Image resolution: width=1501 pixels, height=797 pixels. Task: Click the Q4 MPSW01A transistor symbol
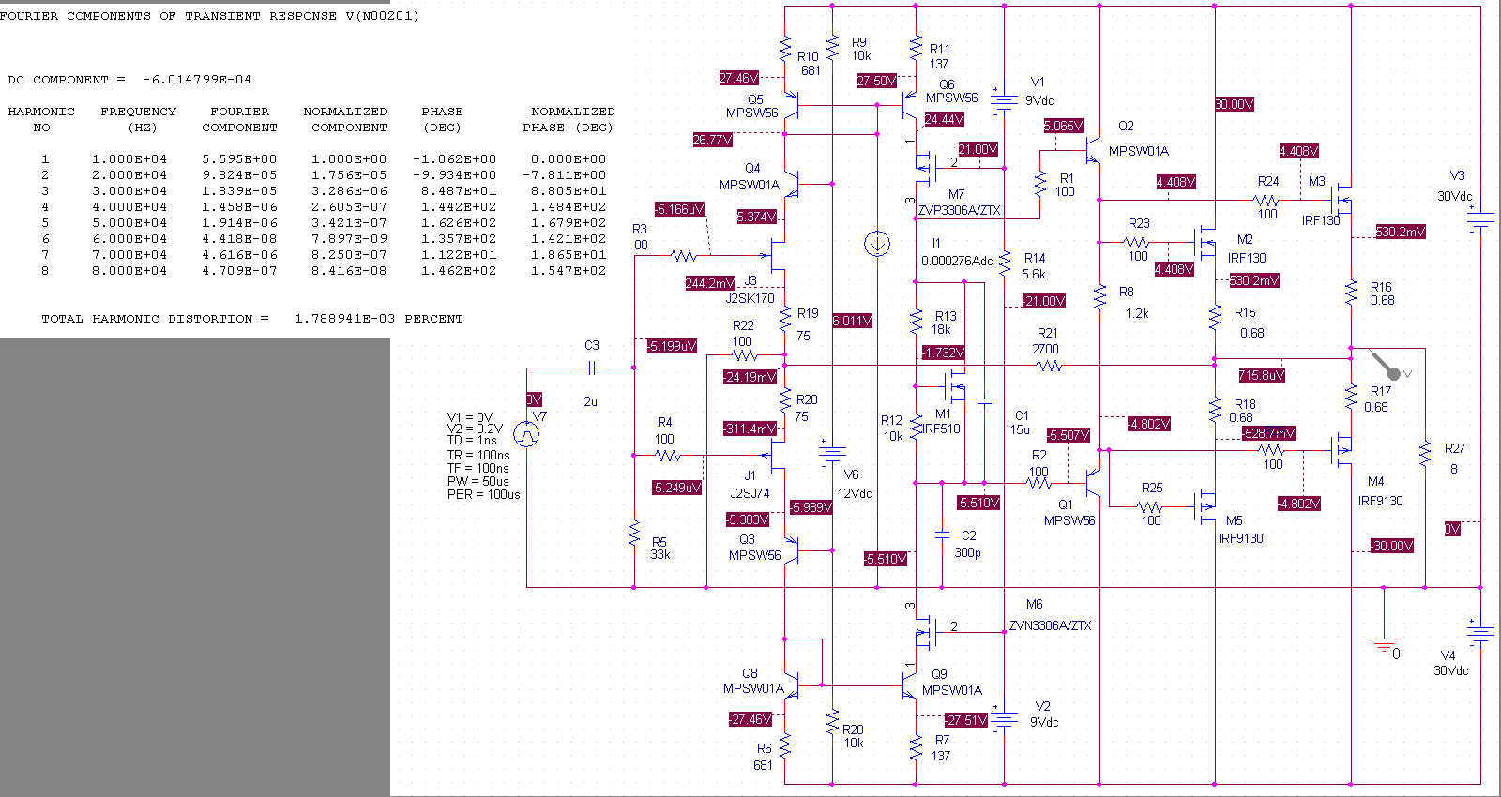pyautogui.click(x=792, y=184)
